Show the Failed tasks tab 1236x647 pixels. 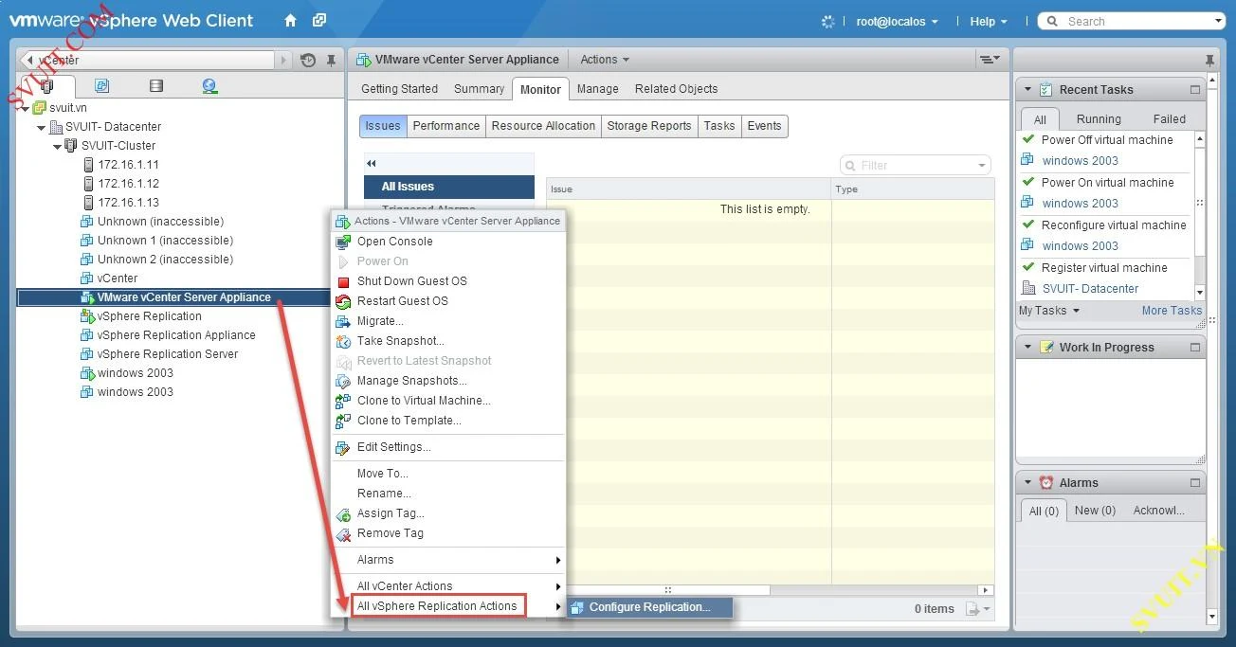(1169, 119)
